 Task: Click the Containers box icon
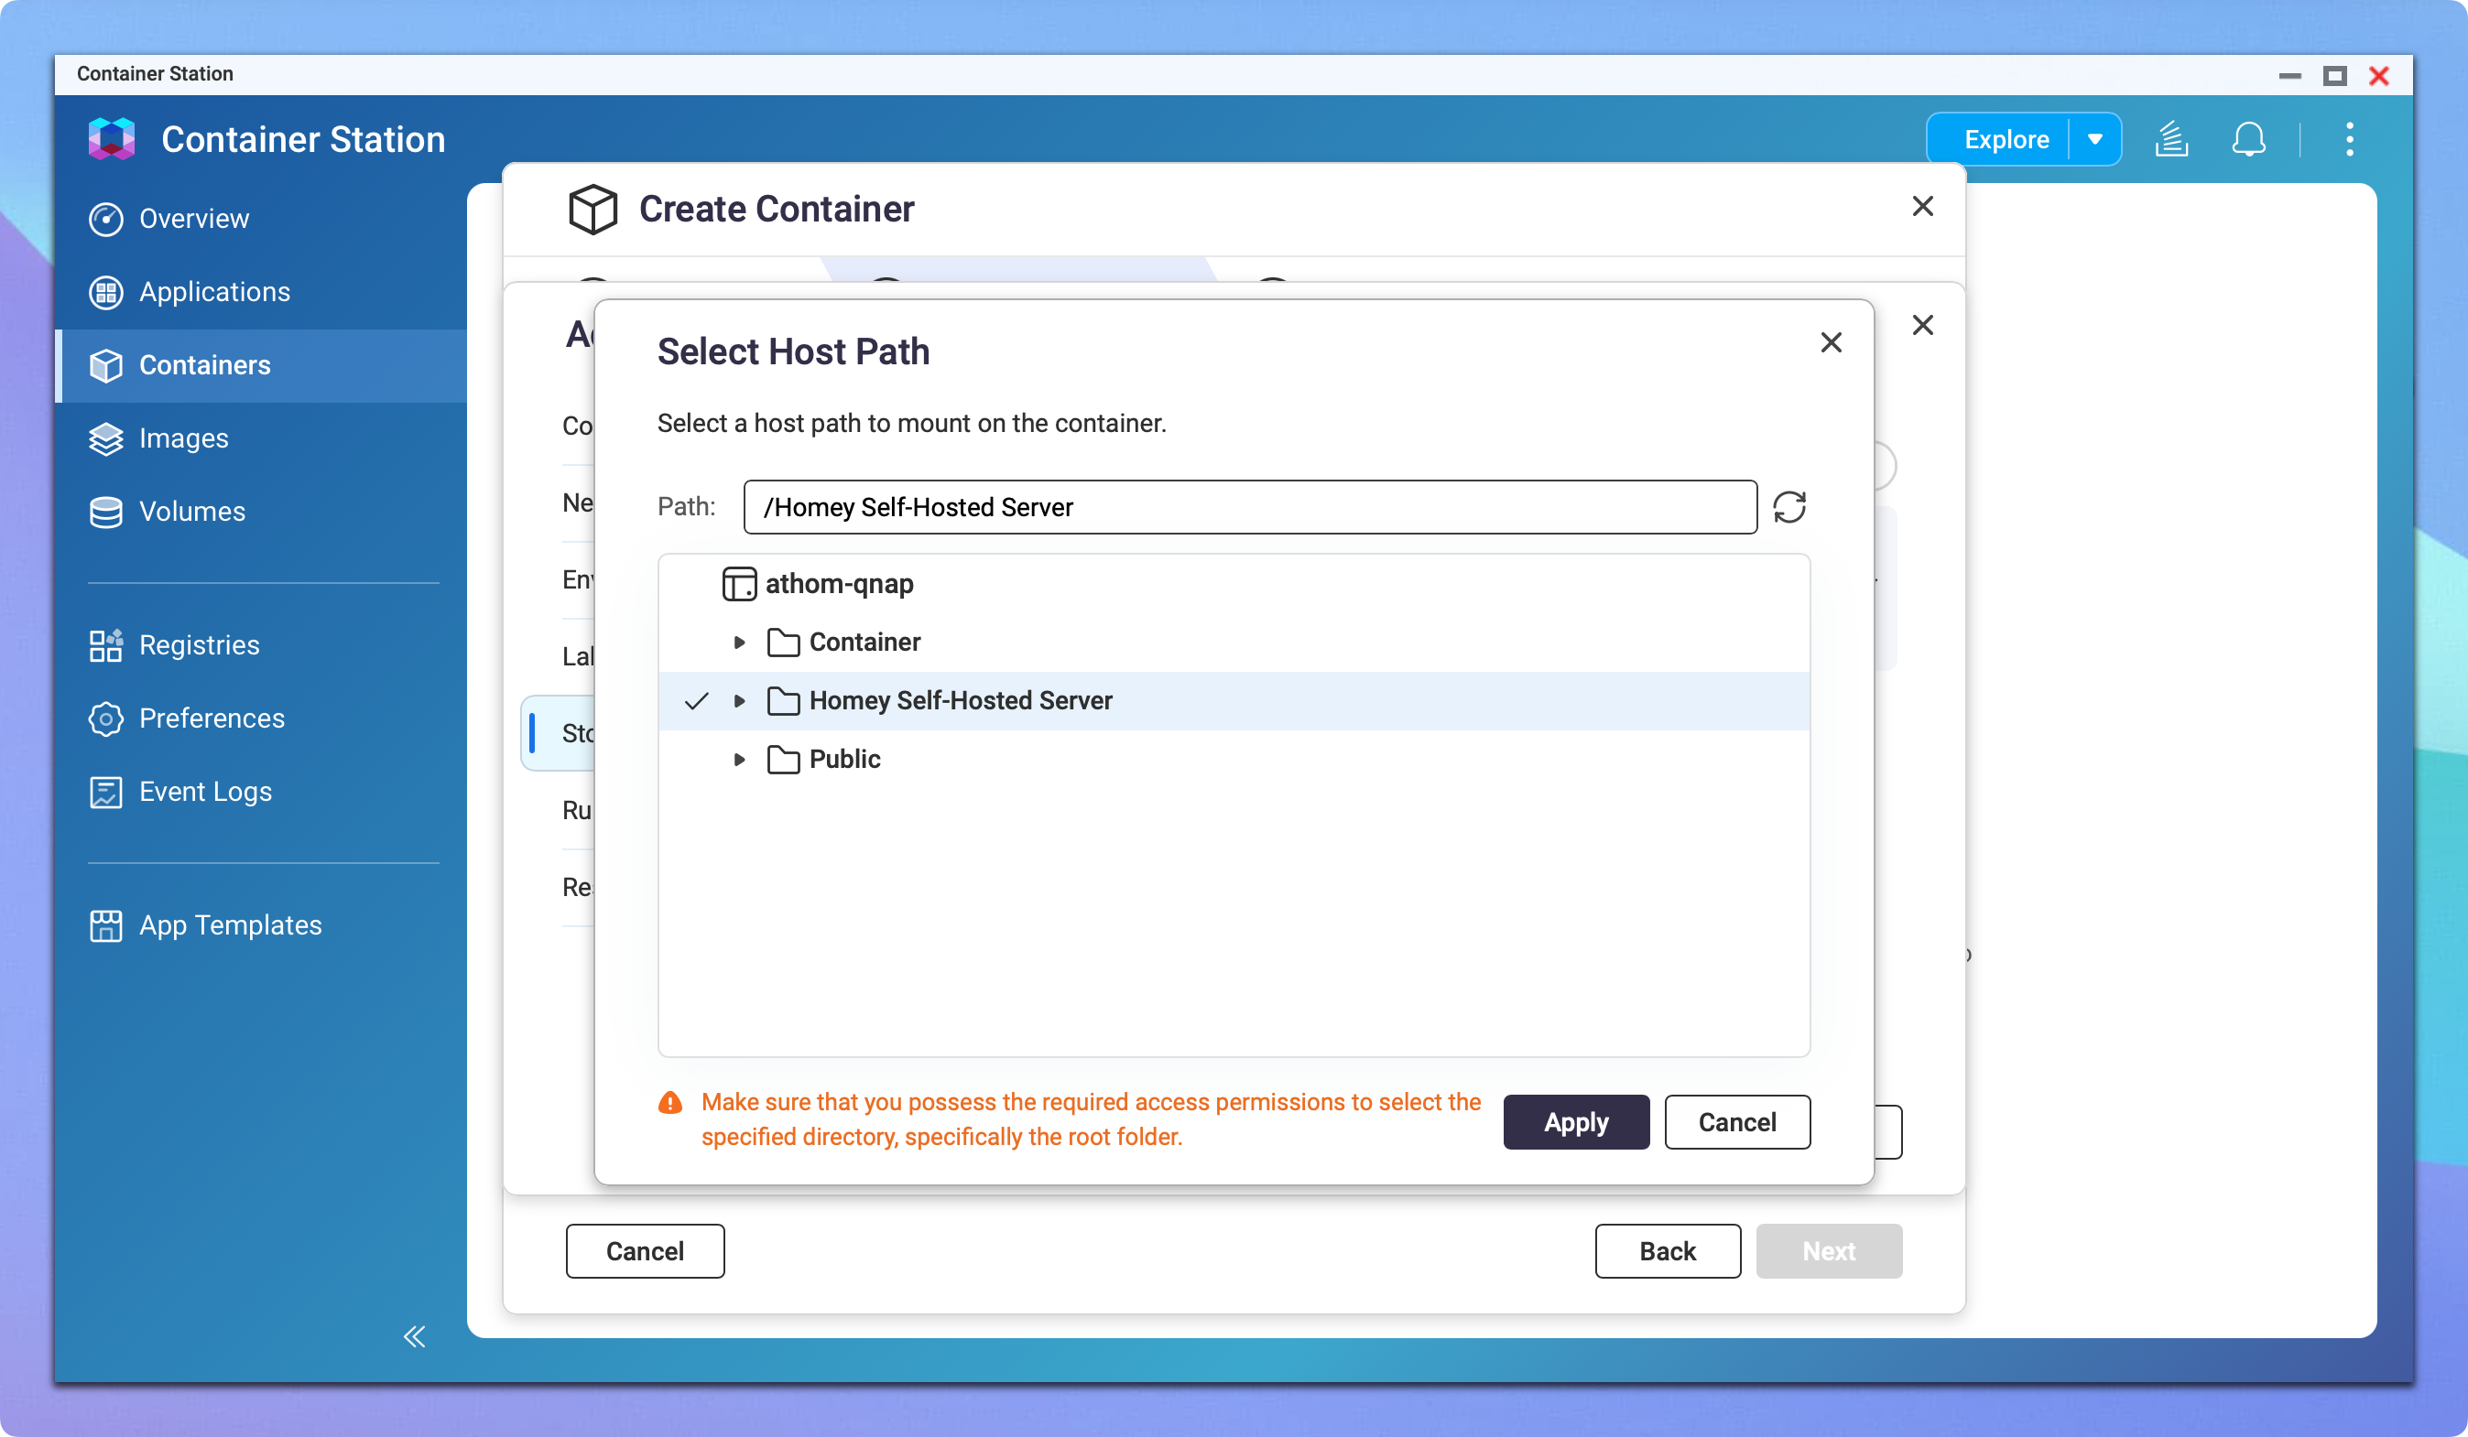(107, 365)
